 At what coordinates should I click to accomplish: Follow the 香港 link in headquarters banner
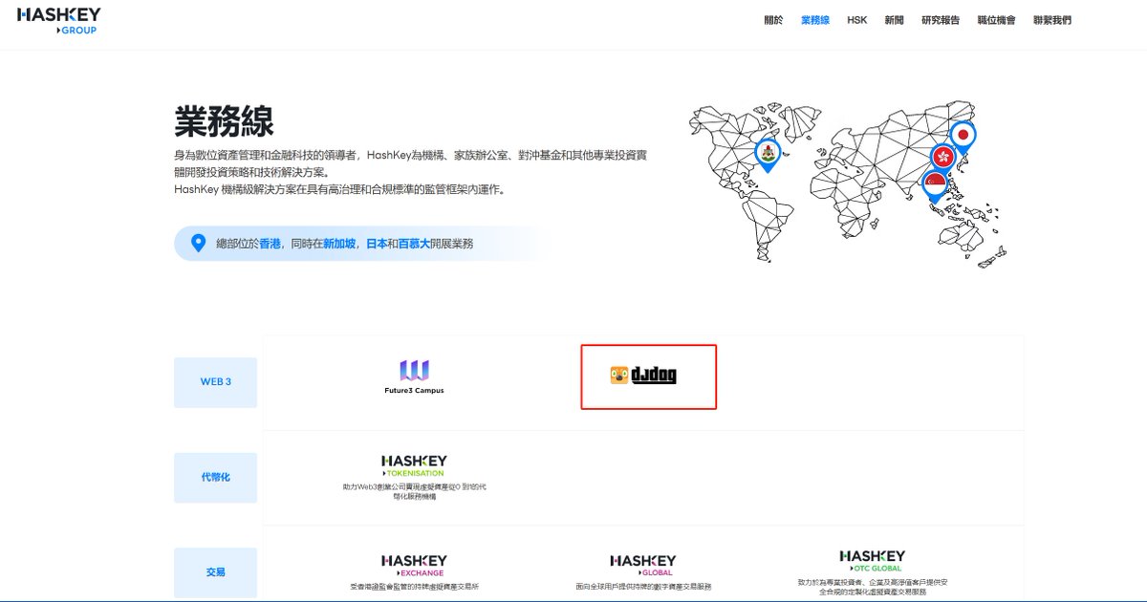[x=271, y=244]
